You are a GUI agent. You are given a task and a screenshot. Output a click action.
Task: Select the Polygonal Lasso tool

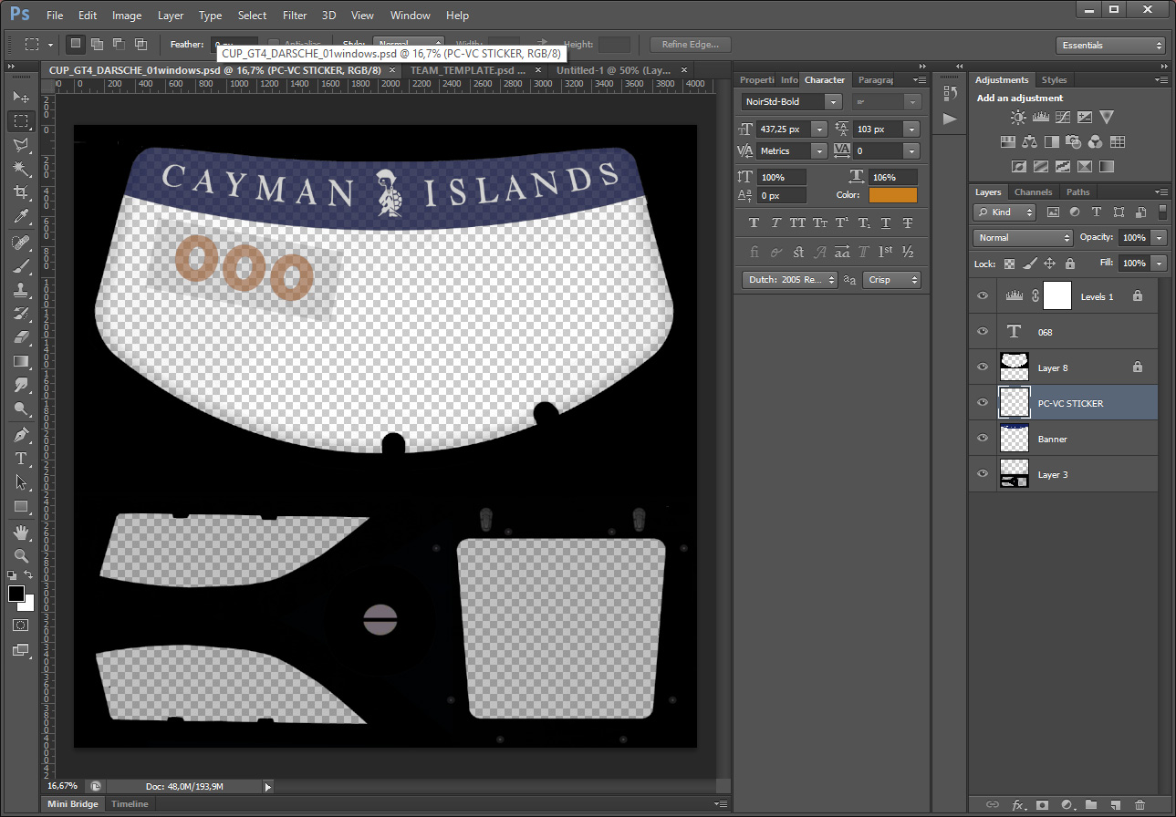coord(20,144)
